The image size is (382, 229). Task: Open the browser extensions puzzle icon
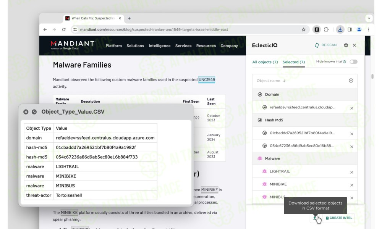(x=327, y=29)
